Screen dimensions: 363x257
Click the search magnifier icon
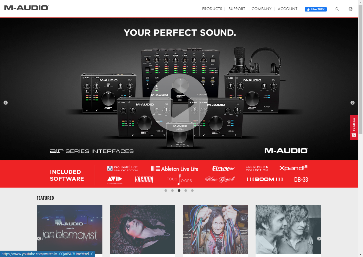click(x=337, y=9)
